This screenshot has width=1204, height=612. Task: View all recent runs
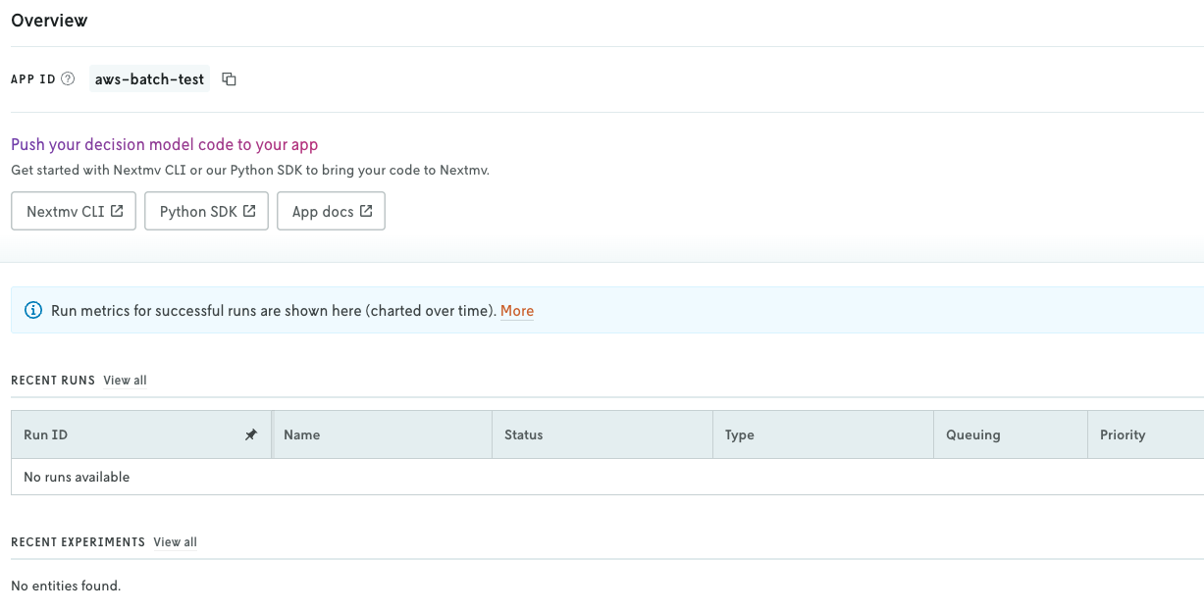pos(125,381)
